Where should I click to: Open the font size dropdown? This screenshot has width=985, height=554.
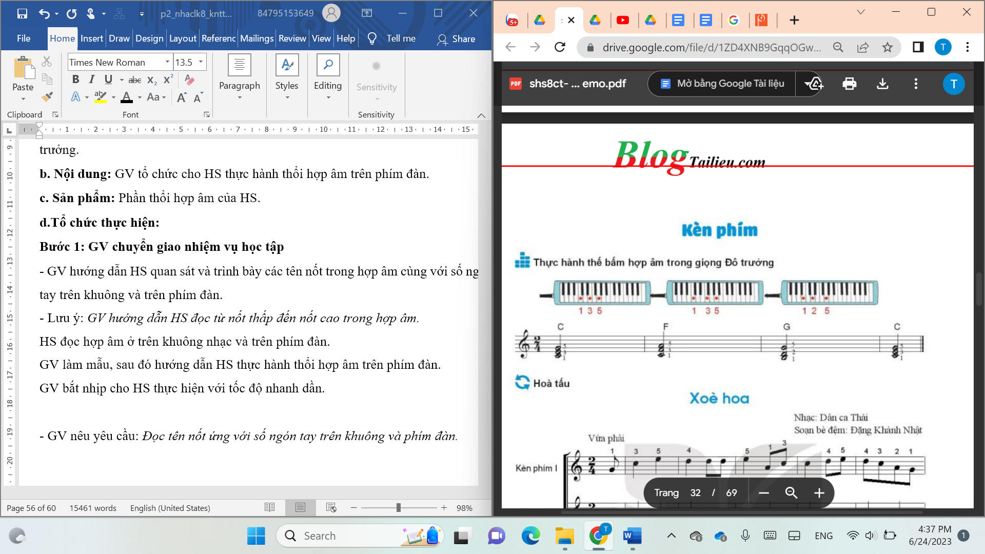[201, 62]
